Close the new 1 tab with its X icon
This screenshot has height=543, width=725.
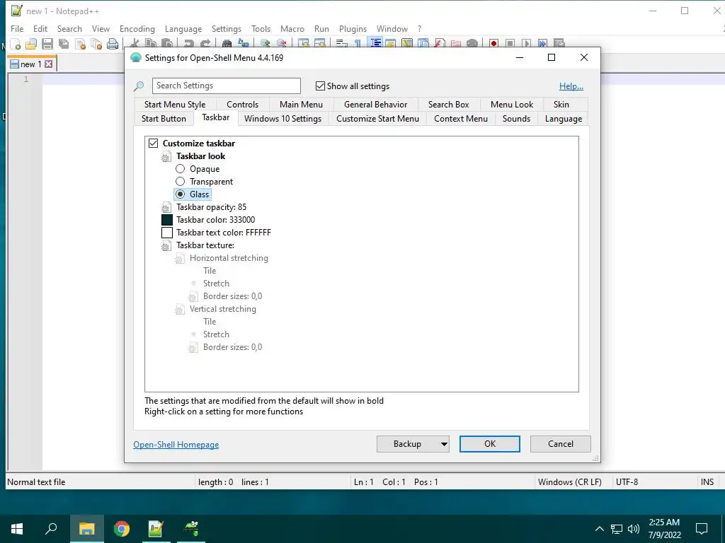click(49, 64)
